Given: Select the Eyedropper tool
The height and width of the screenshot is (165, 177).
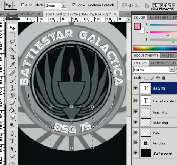Looking at the screenshot, I should 12,64.
